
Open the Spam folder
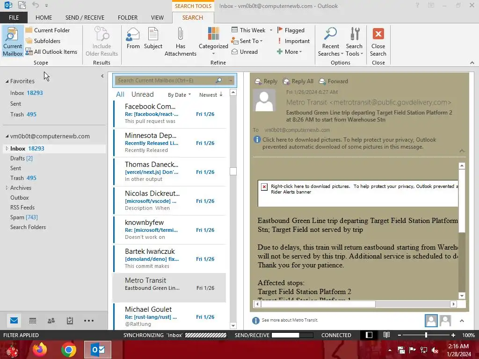pyautogui.click(x=24, y=217)
